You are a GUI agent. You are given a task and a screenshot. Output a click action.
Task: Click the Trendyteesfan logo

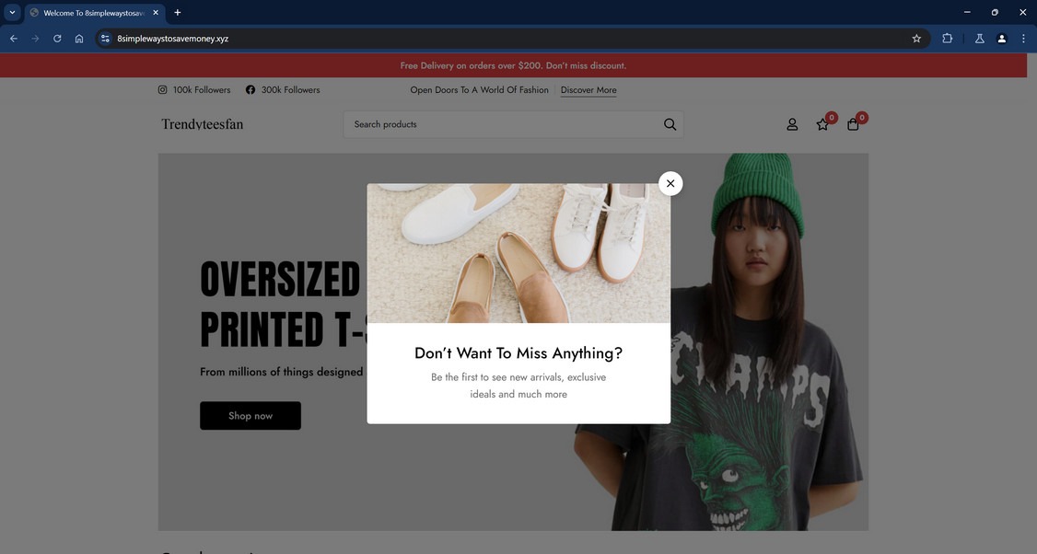click(x=203, y=124)
